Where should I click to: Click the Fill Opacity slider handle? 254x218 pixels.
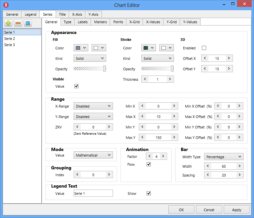pyautogui.click(x=105, y=68)
